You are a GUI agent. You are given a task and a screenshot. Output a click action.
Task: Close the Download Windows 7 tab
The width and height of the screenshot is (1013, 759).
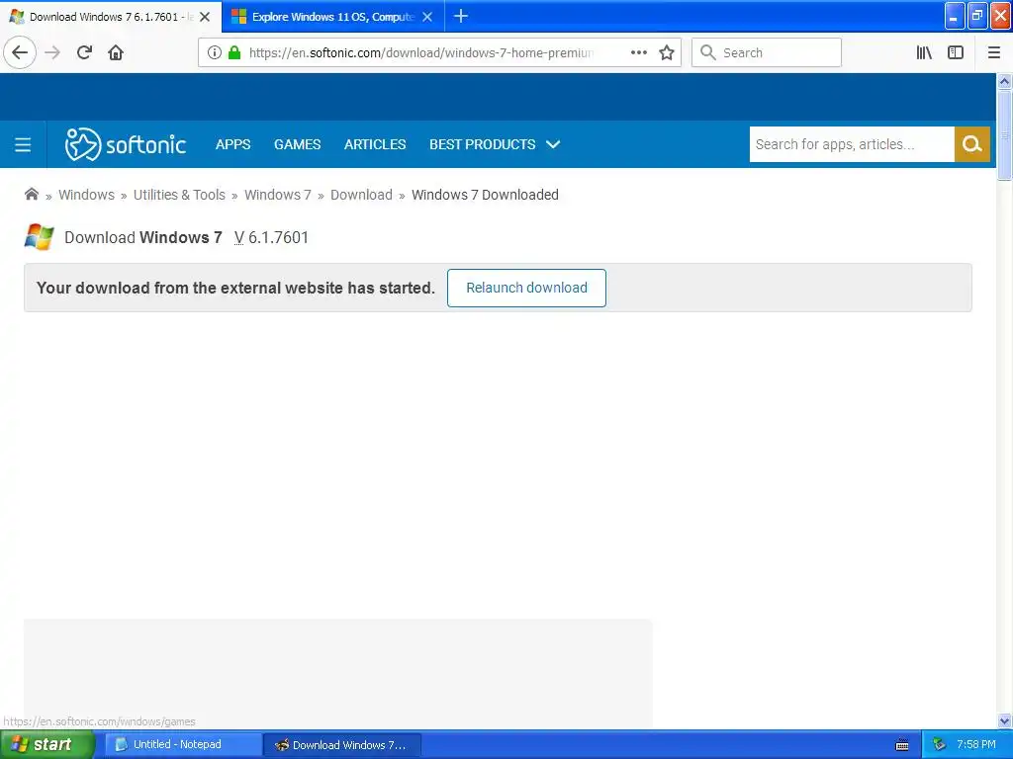(205, 17)
